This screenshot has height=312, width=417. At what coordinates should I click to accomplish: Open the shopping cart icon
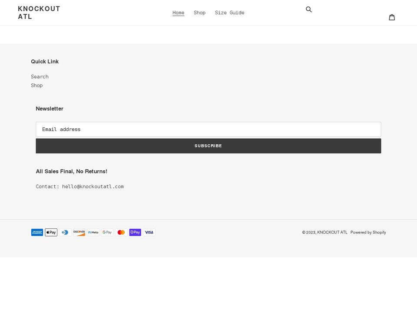click(392, 17)
